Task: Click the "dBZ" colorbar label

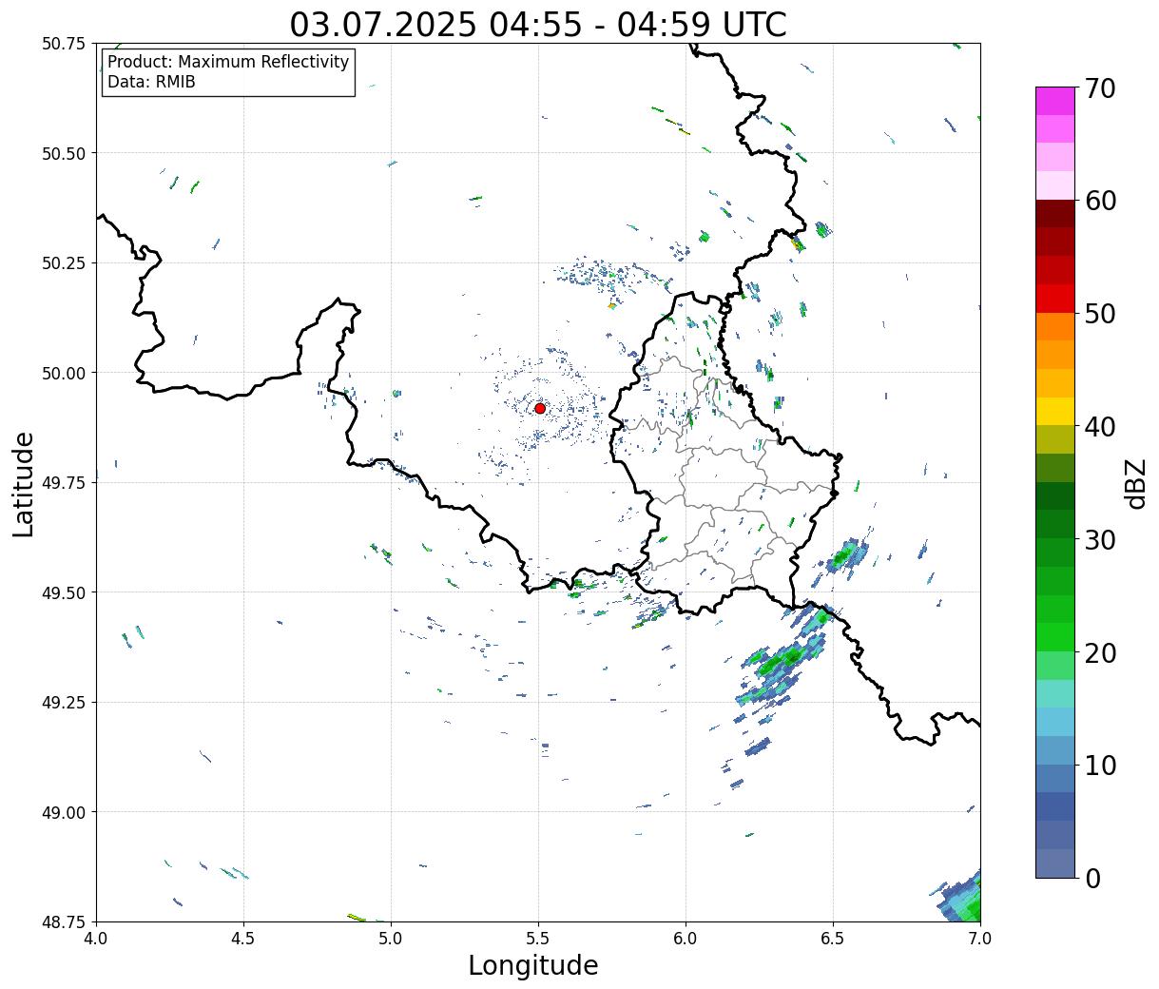Action: coord(1135,484)
